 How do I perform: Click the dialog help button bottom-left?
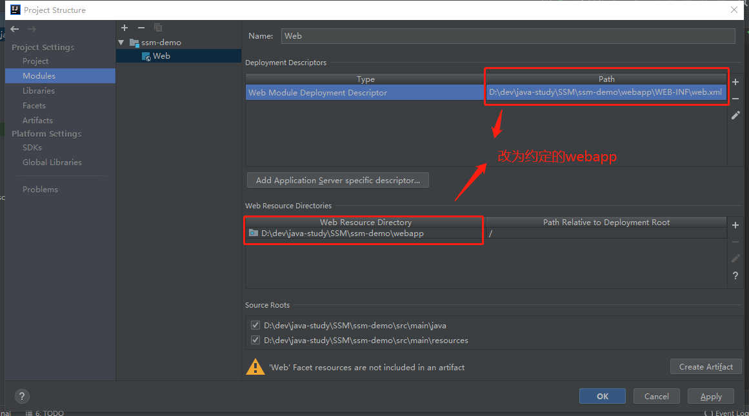pyautogui.click(x=22, y=396)
